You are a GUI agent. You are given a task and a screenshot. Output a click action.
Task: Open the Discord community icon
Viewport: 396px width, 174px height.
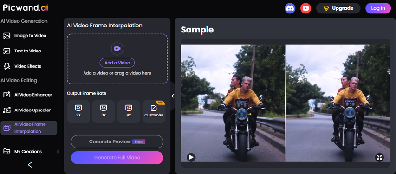(290, 8)
